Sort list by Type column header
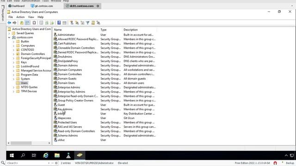This screenshot has height=166, width=296. tap(111, 30)
